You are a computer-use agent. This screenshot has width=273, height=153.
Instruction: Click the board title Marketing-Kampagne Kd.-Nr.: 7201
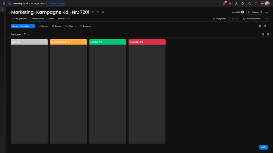coord(50,12)
